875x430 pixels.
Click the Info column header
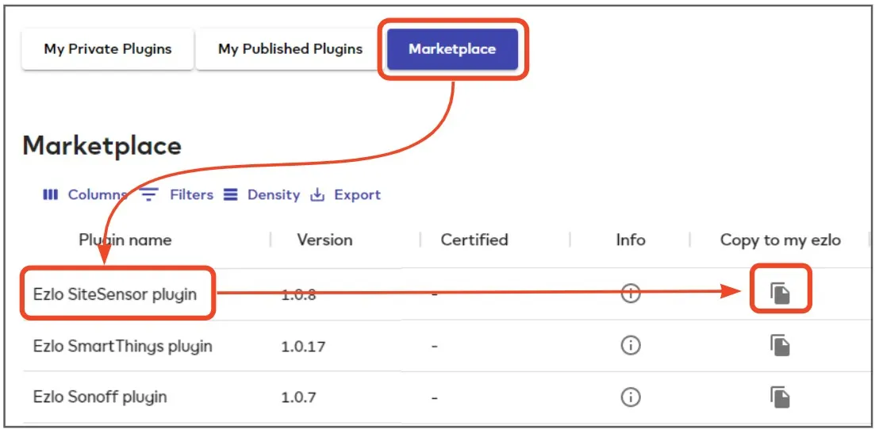(631, 240)
